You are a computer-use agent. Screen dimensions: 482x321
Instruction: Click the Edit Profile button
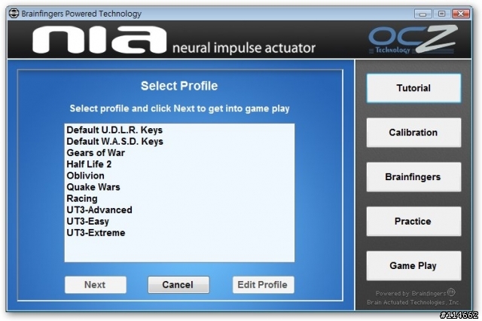click(x=263, y=285)
